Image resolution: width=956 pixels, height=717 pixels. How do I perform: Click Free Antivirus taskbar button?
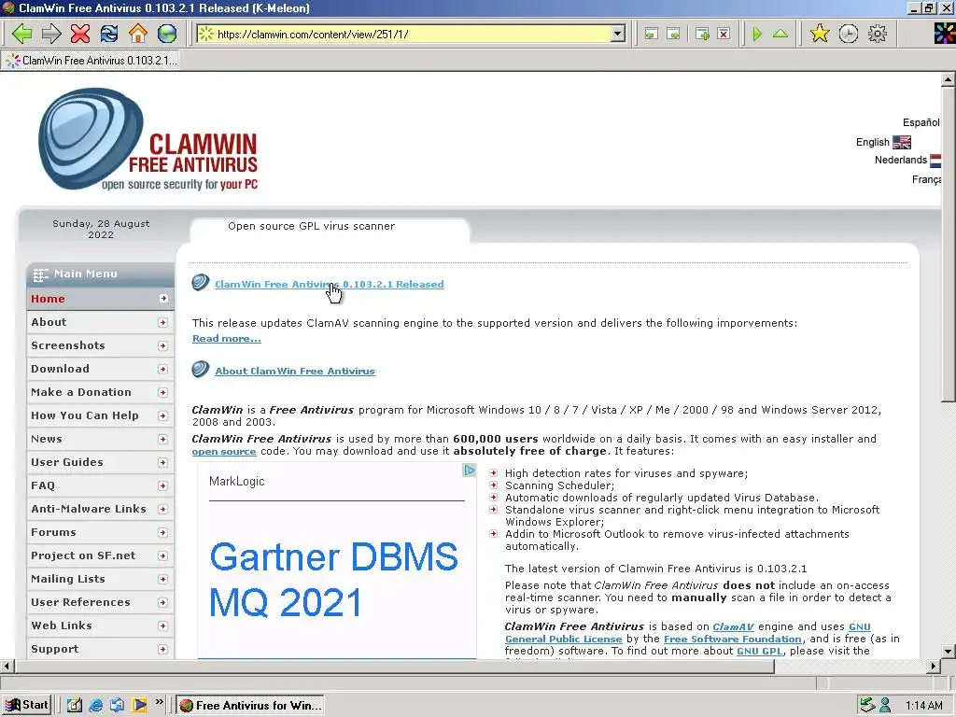point(250,706)
